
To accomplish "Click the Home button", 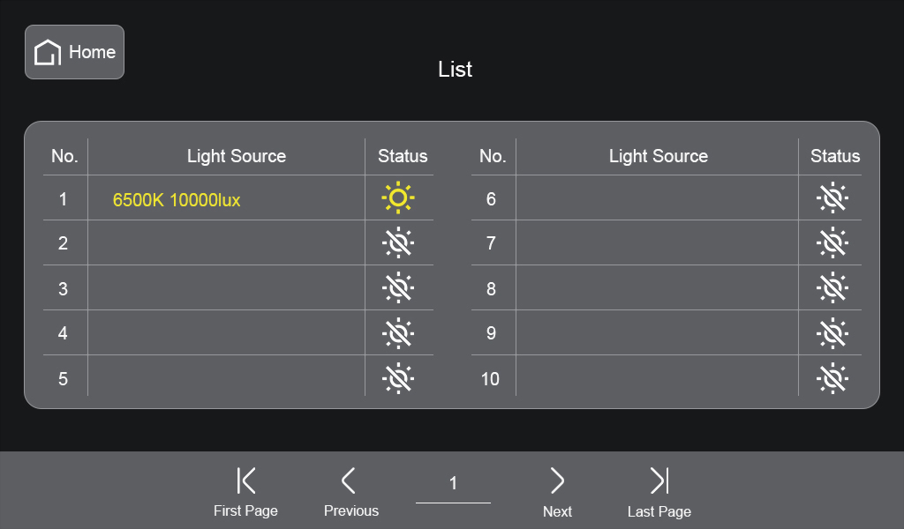I will click(74, 52).
